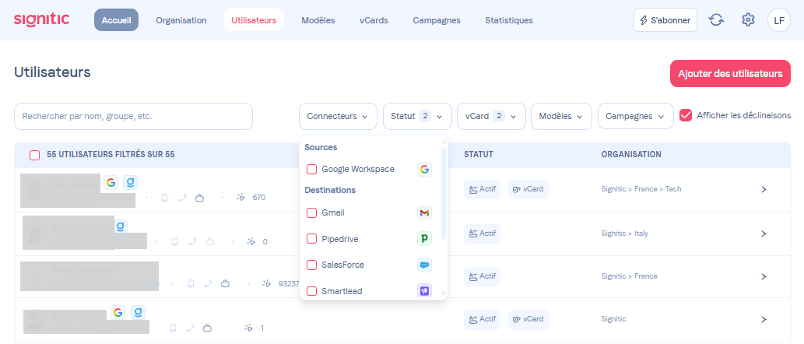Open the Statut filter dropdown
The height and width of the screenshot is (344, 804).
pos(417,117)
